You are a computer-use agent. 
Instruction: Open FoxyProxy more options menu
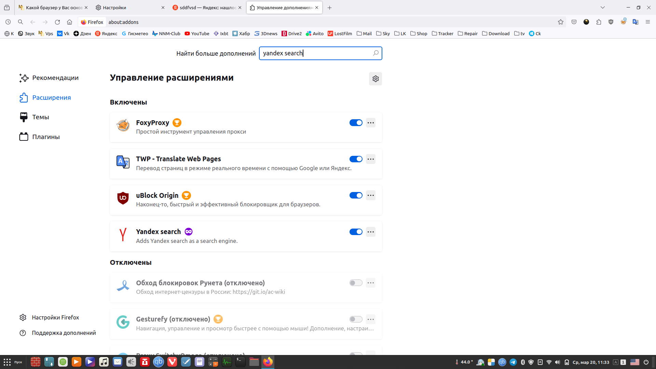pyautogui.click(x=371, y=123)
